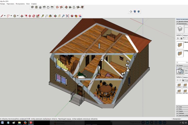Open the Камера menu
This screenshot has height=125, width=188.
[x=3, y=4]
